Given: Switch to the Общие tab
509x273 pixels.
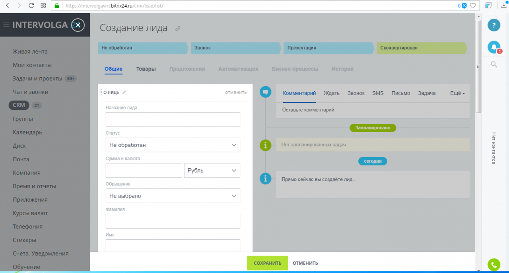Looking at the screenshot, I should click(x=113, y=69).
